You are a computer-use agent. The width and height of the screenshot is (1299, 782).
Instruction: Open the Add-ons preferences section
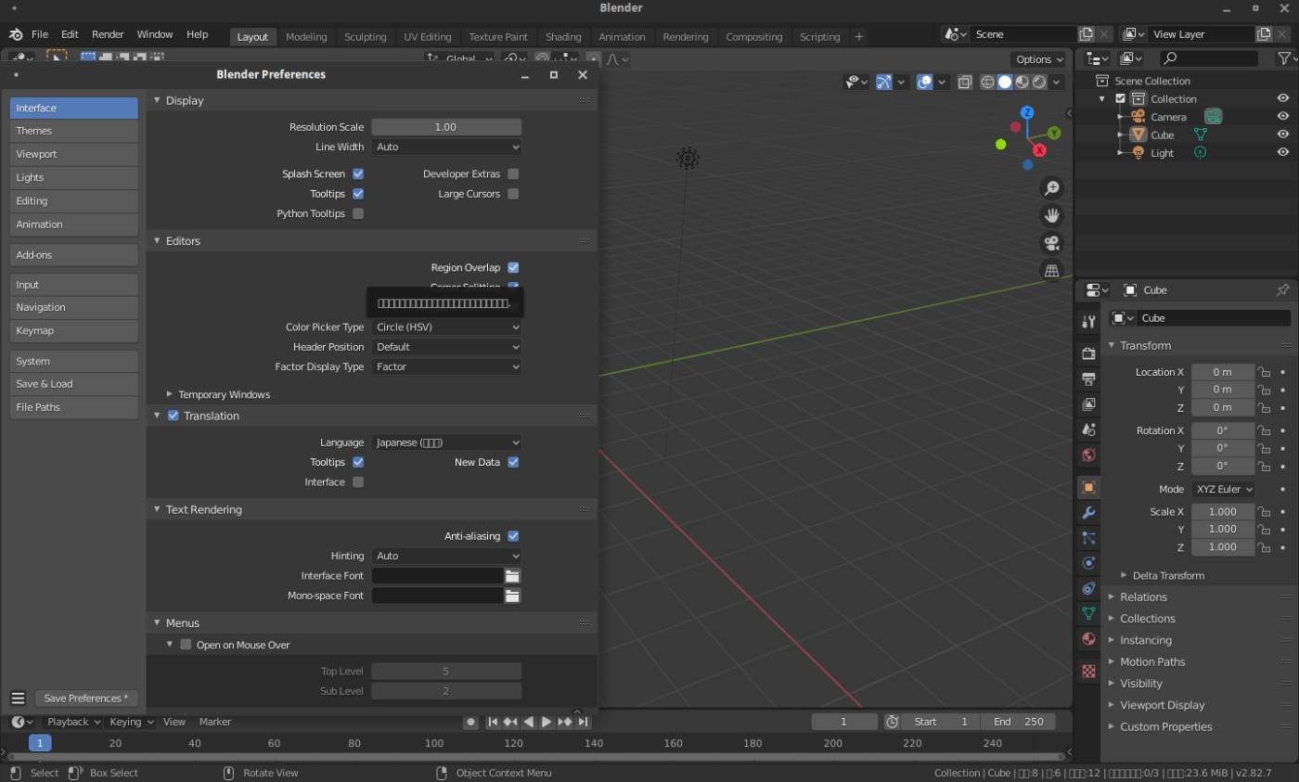tap(74, 255)
